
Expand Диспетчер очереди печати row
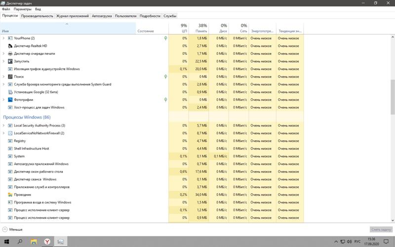(3, 54)
